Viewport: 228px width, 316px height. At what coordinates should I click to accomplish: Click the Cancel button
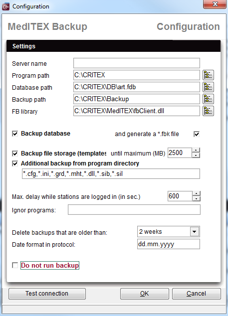tap(197, 294)
